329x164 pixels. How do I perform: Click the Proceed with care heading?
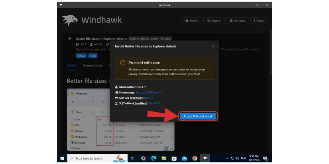[144, 63]
